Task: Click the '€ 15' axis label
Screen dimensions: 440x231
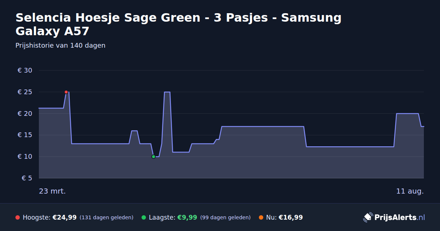Action: click(25, 135)
